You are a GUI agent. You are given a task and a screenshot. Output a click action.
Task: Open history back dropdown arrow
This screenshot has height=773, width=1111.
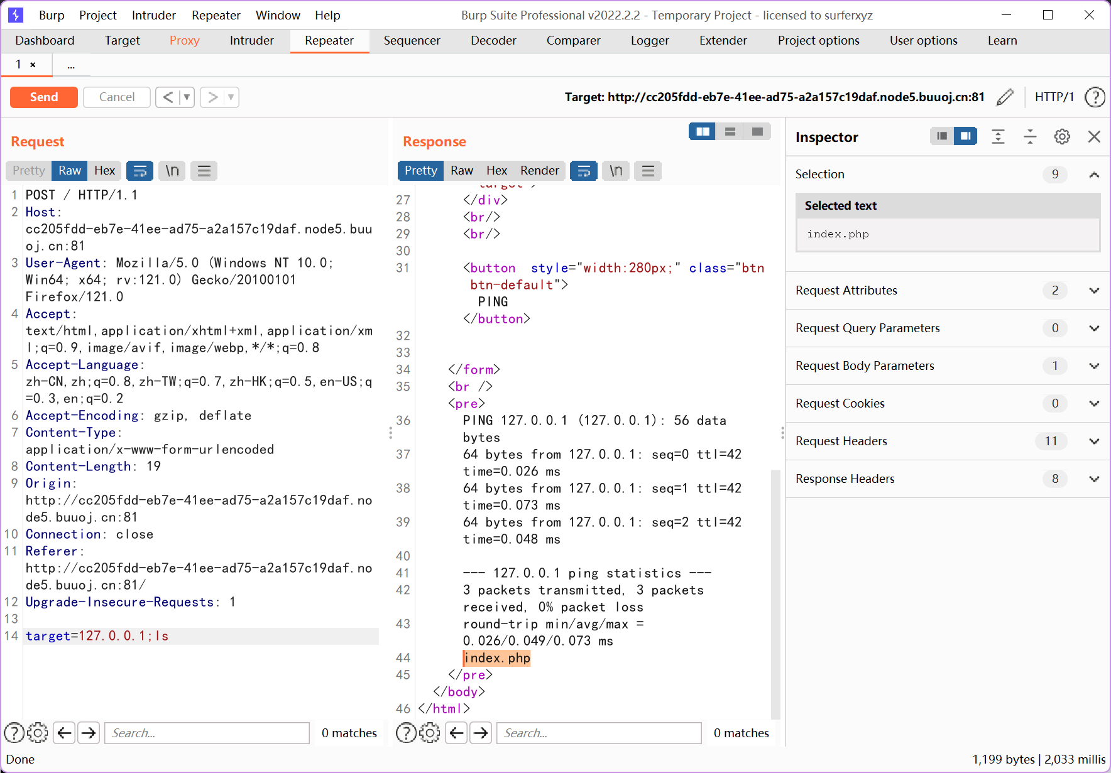[x=187, y=97]
